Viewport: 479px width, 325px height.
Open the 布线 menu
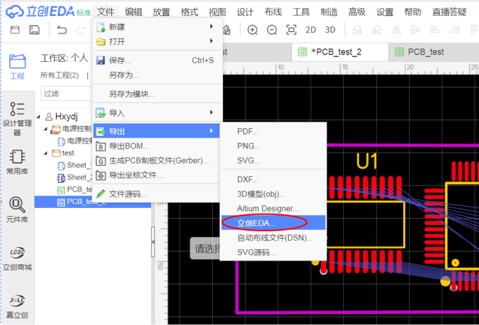pyautogui.click(x=273, y=12)
